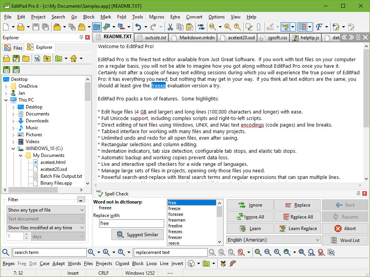Toggle the Closed search option

(x=122, y=263)
